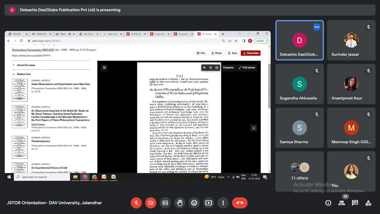
Task: Open the Activities panel icon
Action: 368,203
